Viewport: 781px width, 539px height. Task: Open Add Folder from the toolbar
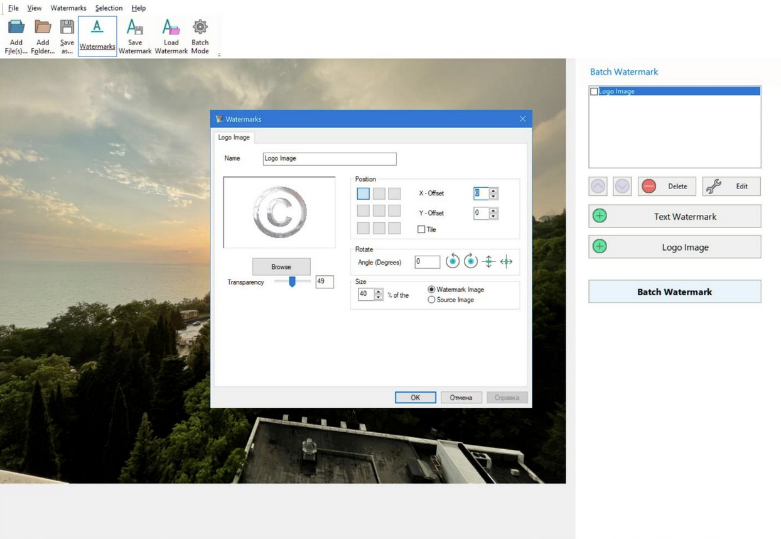[43, 28]
